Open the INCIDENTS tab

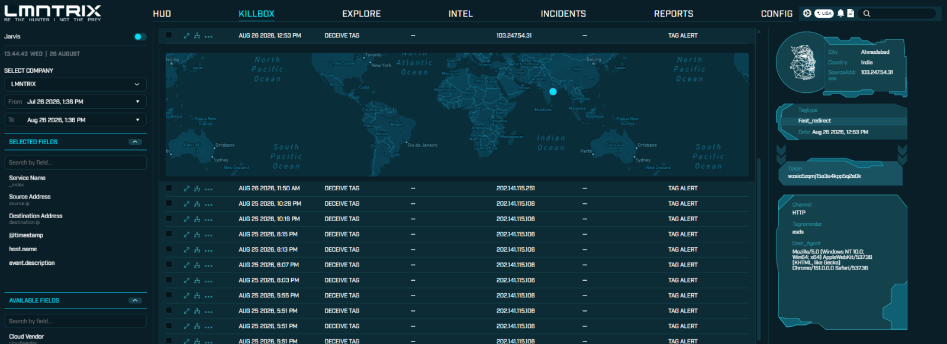point(563,14)
